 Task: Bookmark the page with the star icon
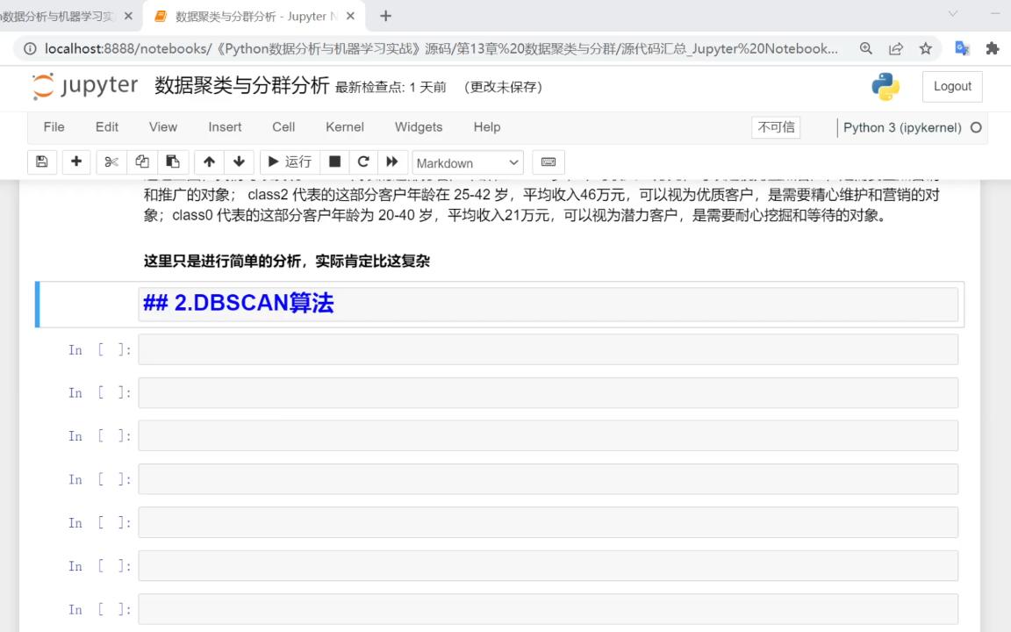[x=927, y=49]
